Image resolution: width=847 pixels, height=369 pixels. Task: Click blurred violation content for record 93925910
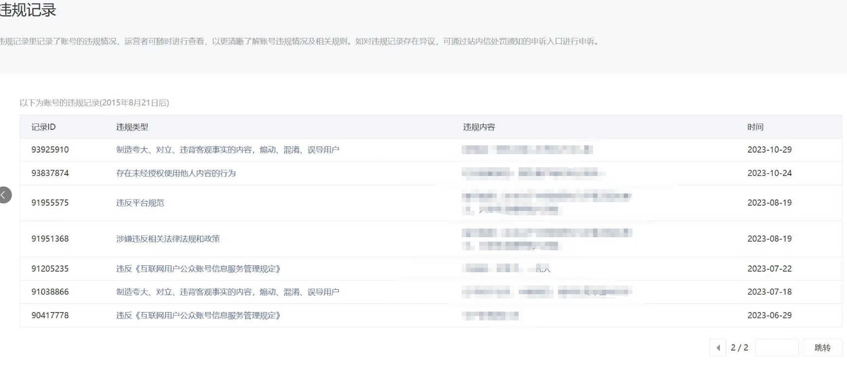click(x=527, y=150)
